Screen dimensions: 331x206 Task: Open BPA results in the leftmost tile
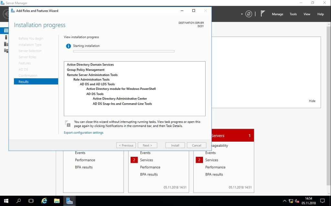click(x=84, y=167)
